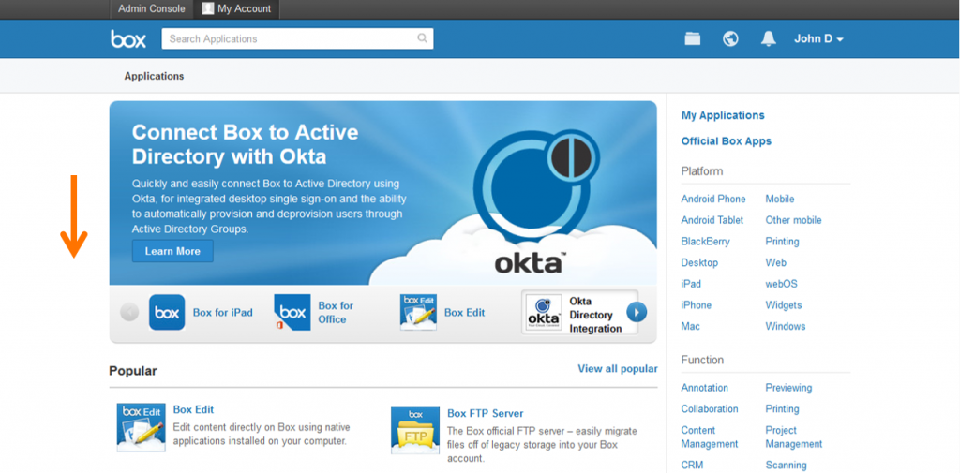This screenshot has width=960, height=473.
Task: Click the Box logo in header
Action: (128, 38)
